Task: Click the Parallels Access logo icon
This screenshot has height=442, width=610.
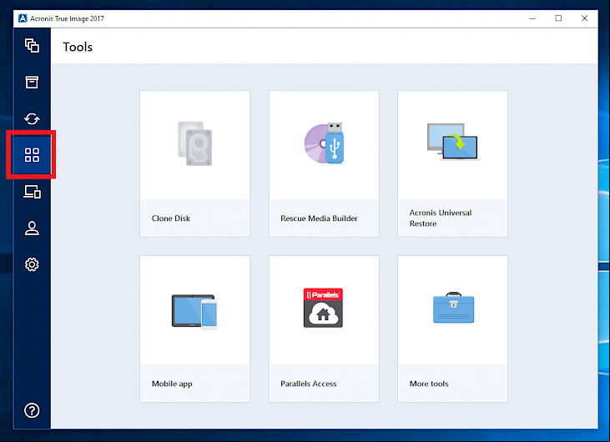Action: [323, 308]
